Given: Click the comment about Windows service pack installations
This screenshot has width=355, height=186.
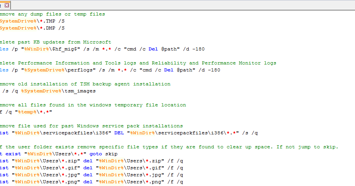Looking at the screenshot, I should (91, 126).
